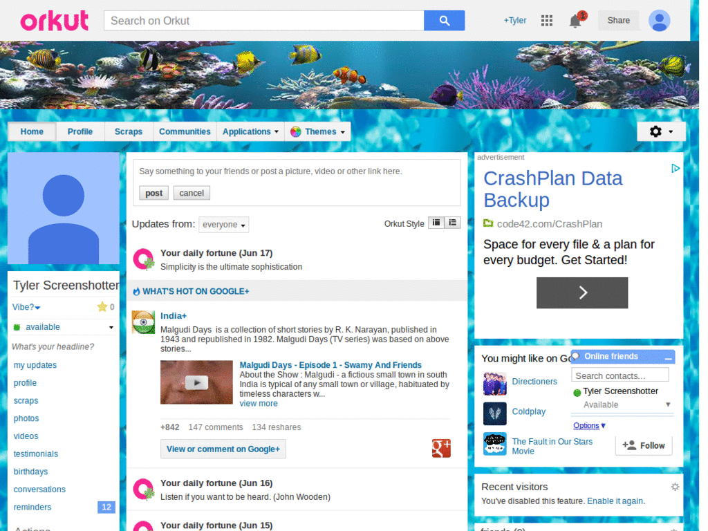This screenshot has width=708, height=531.
Task: Open the account avatar in header
Action: [659, 21]
